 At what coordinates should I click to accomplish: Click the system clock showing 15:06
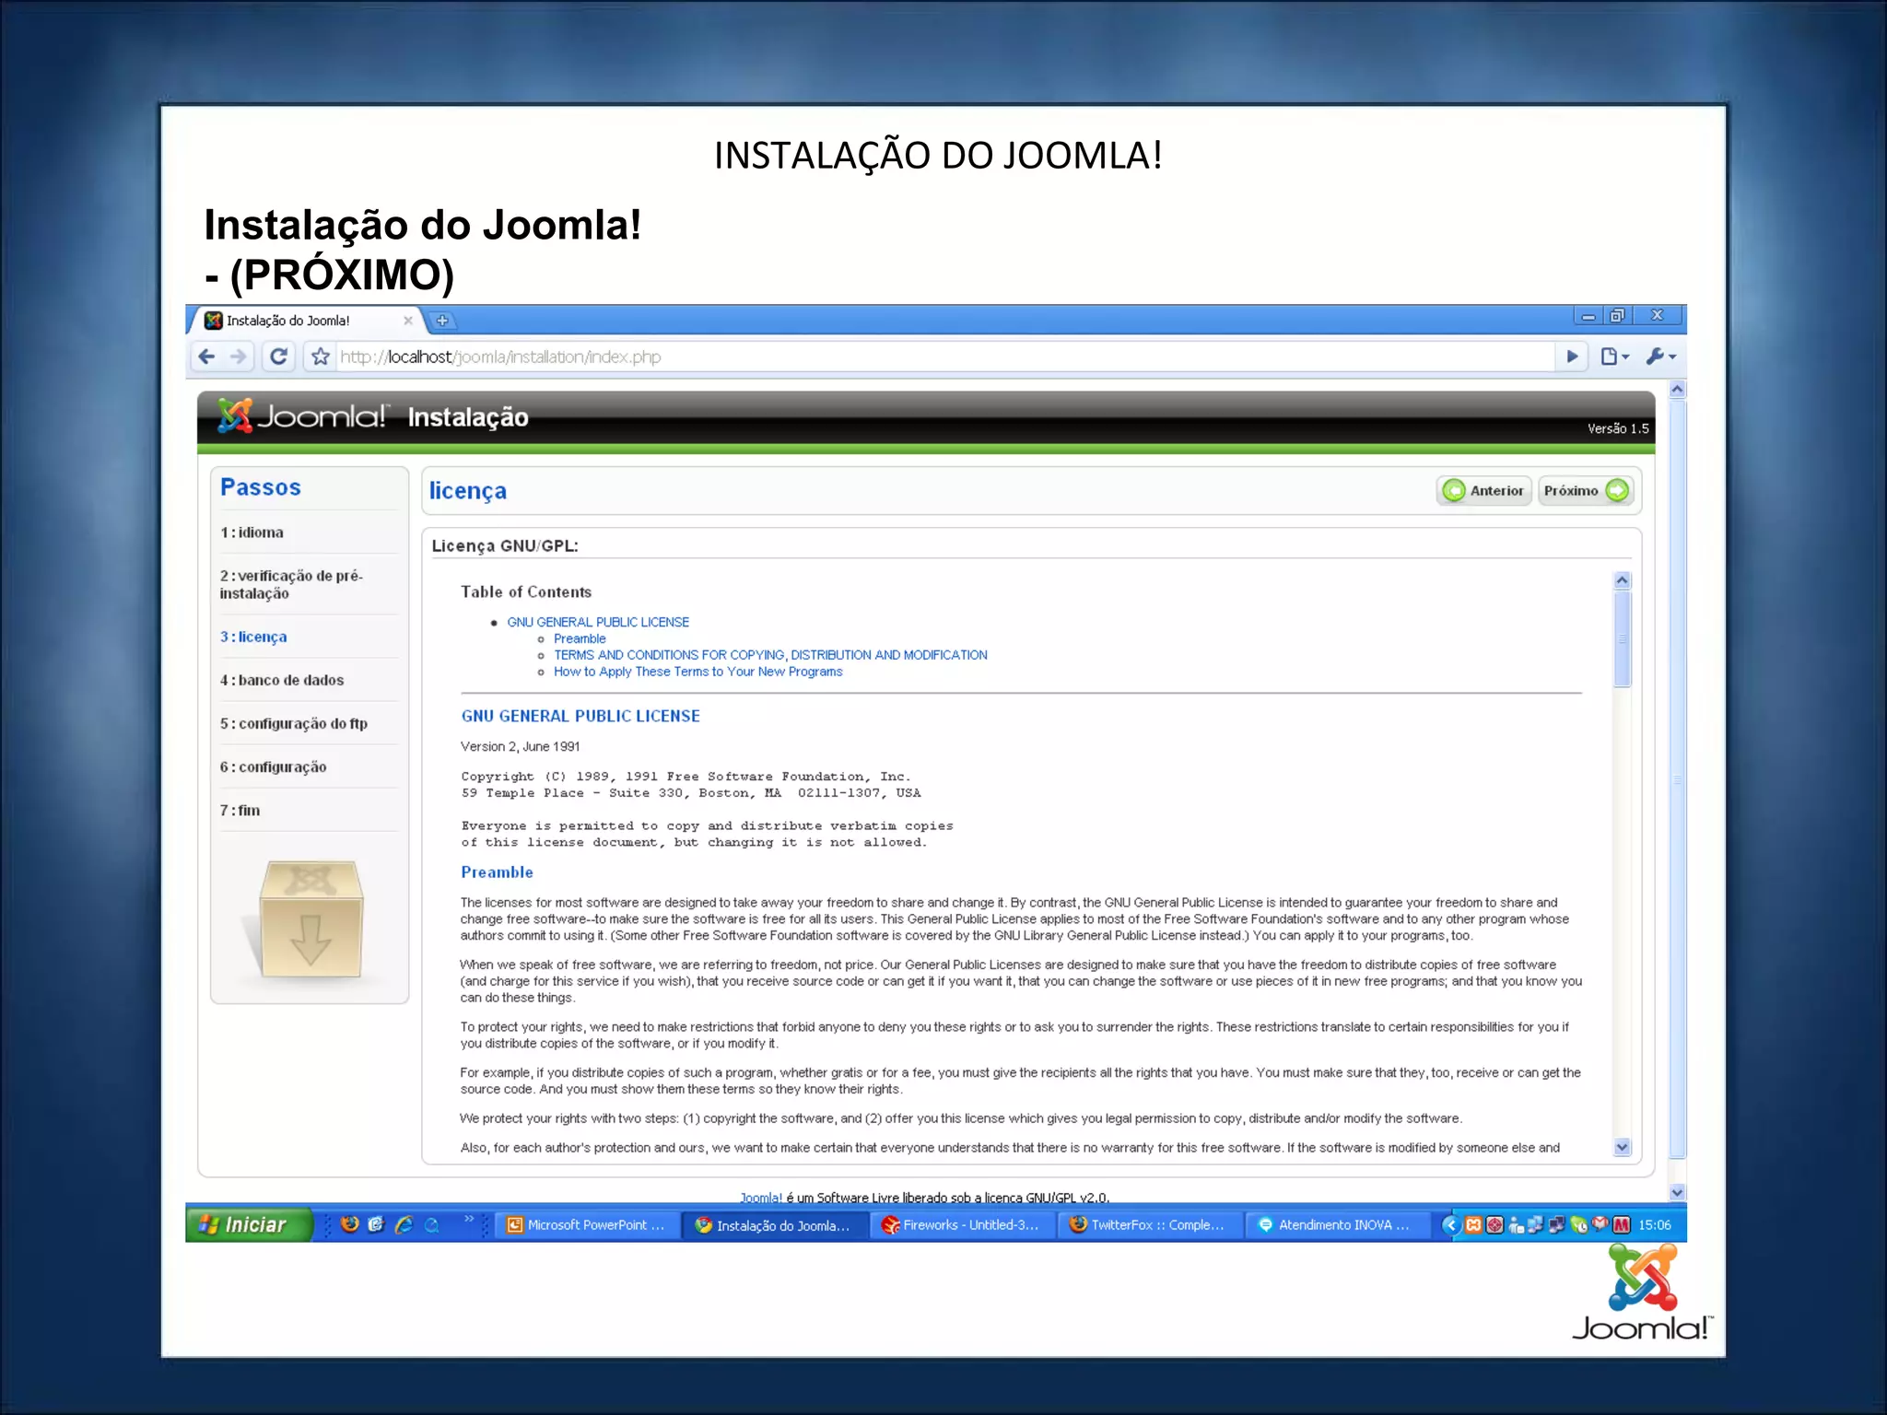click(1655, 1225)
